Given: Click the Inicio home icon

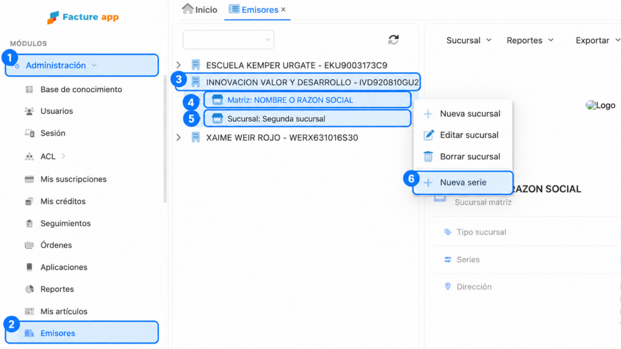Looking at the screenshot, I should click(188, 8).
